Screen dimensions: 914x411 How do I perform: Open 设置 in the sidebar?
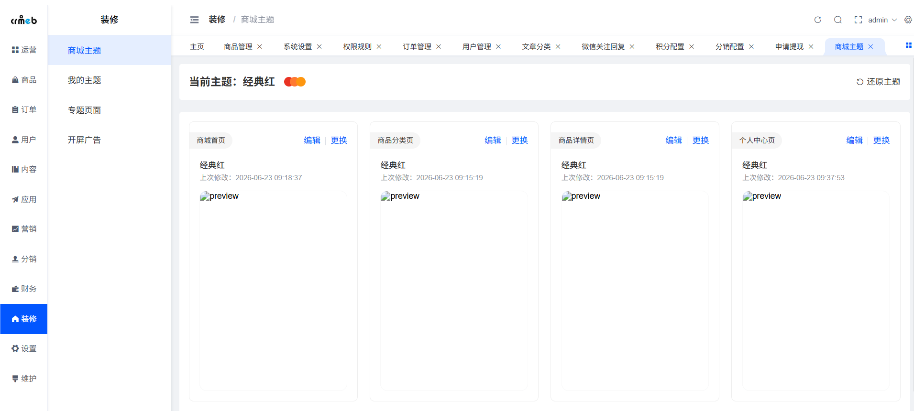[x=24, y=348]
